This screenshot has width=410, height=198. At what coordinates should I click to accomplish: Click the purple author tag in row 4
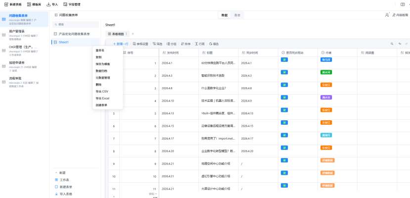point(326,98)
